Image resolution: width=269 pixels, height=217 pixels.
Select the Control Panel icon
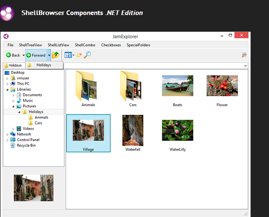click(x=13, y=140)
